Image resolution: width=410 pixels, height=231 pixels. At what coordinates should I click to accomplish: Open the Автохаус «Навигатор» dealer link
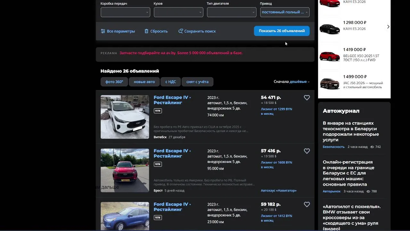pos(279,191)
